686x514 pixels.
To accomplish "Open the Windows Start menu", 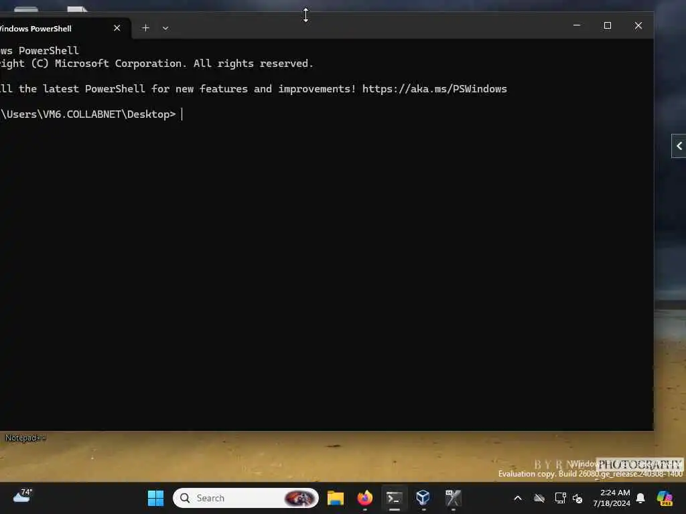I will pos(155,498).
